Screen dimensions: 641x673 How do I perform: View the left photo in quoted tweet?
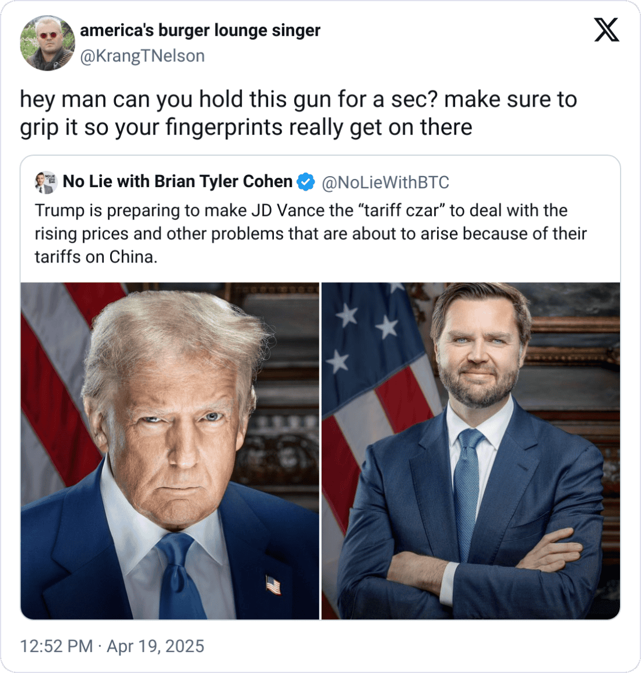(x=170, y=451)
